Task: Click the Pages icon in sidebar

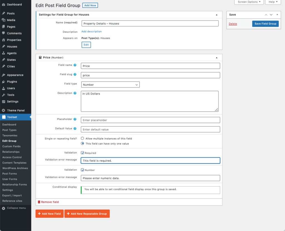Action: pos(3,27)
